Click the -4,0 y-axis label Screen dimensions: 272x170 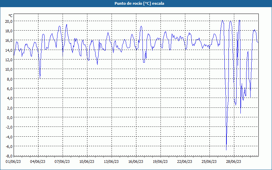pyautogui.click(x=10, y=137)
